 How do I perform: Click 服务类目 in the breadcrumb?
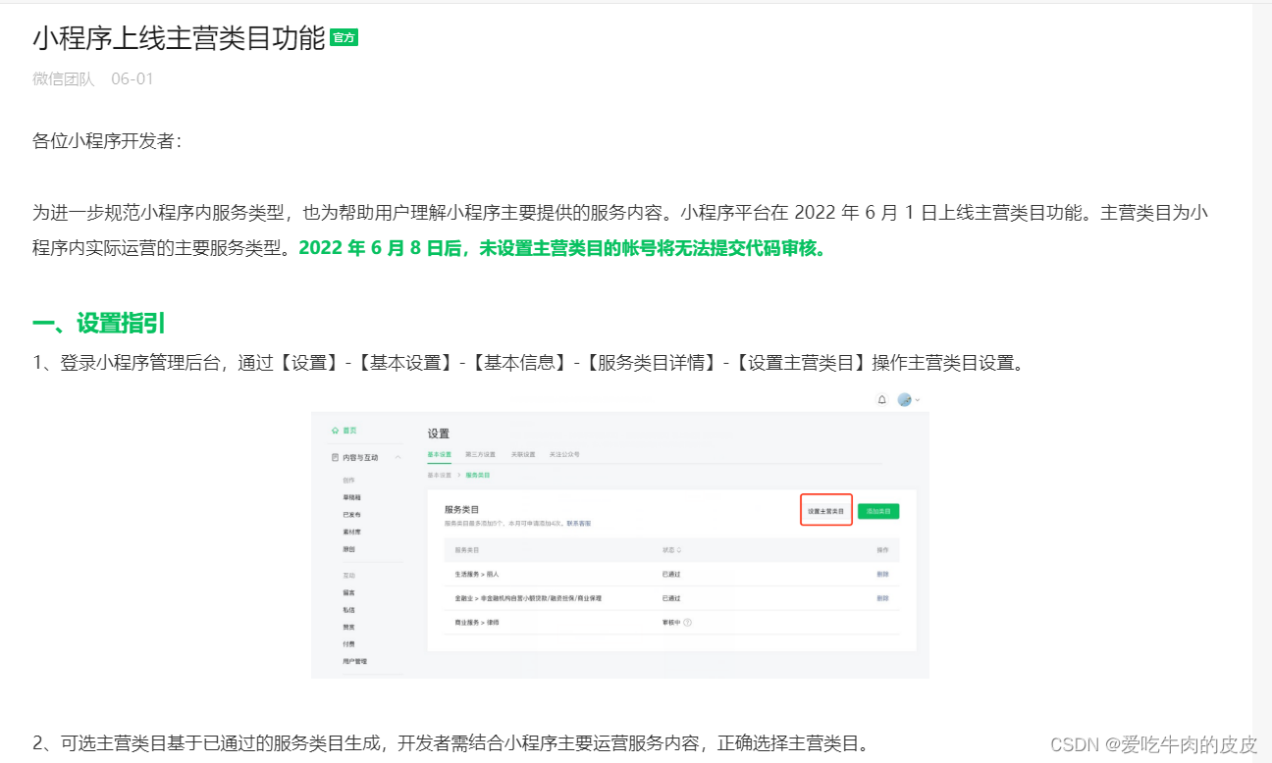click(477, 475)
